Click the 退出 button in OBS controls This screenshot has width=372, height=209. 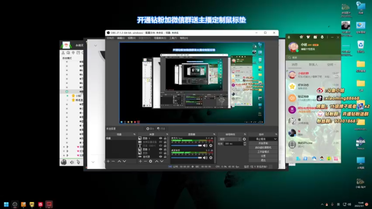(x=263, y=160)
